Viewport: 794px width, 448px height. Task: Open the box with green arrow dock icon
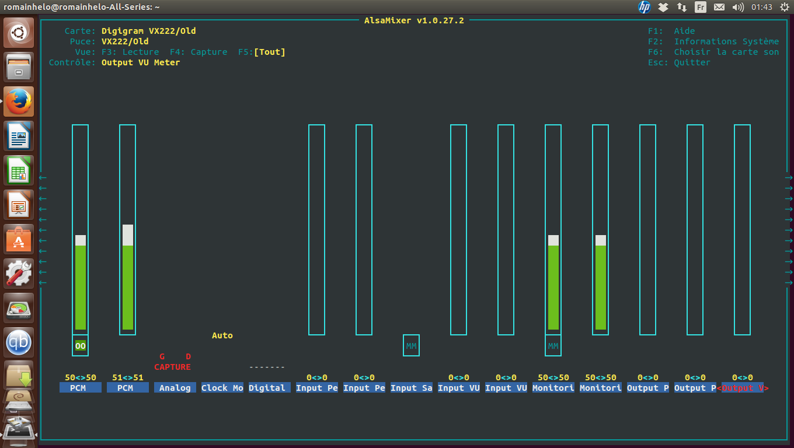[19, 374]
